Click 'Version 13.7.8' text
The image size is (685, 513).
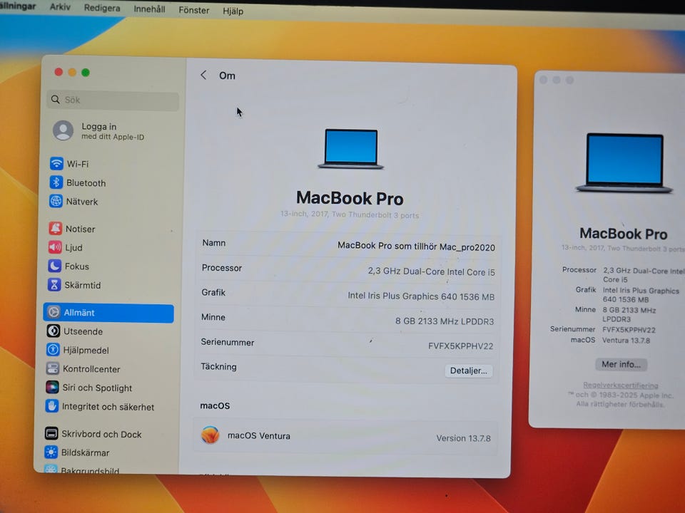tap(464, 438)
